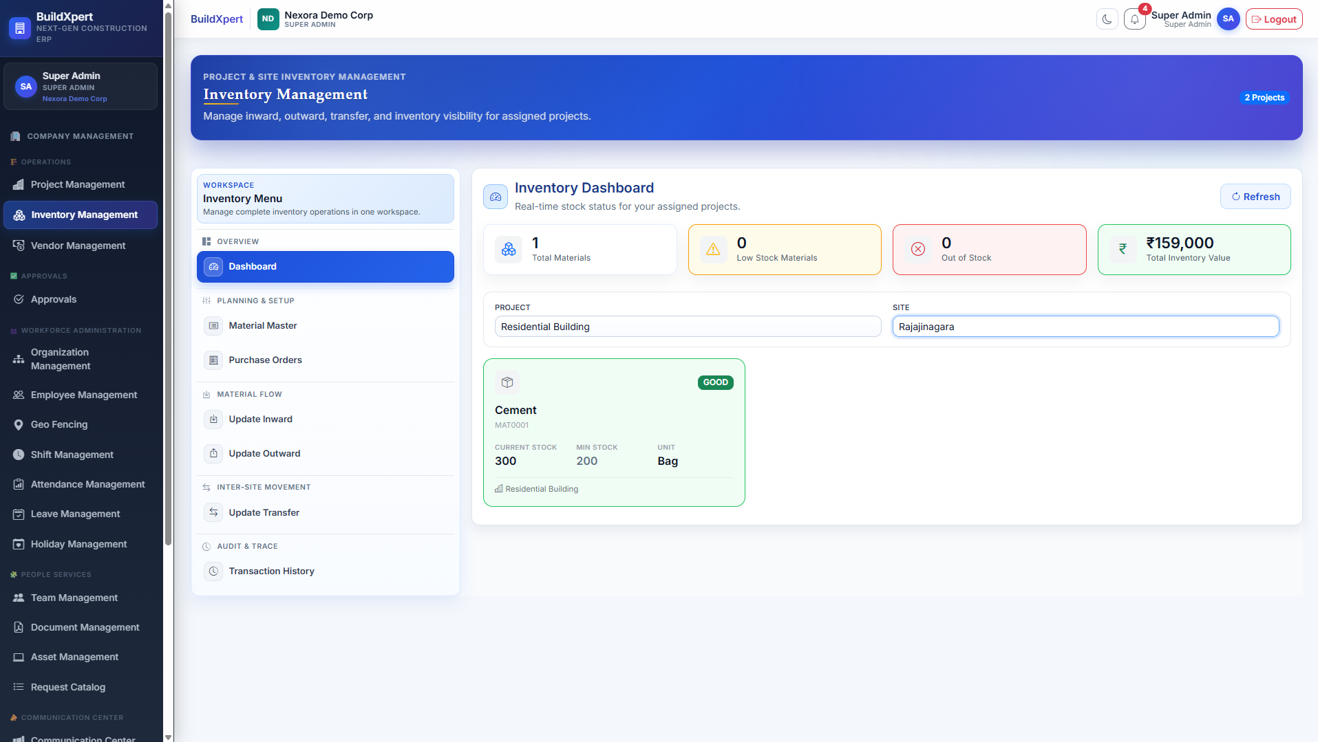Click Purchase Orders icon in workspace menu
The height and width of the screenshot is (742, 1318).
[x=213, y=360]
